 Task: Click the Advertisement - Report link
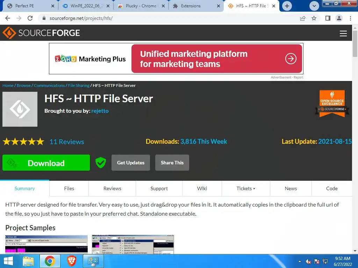(287, 77)
